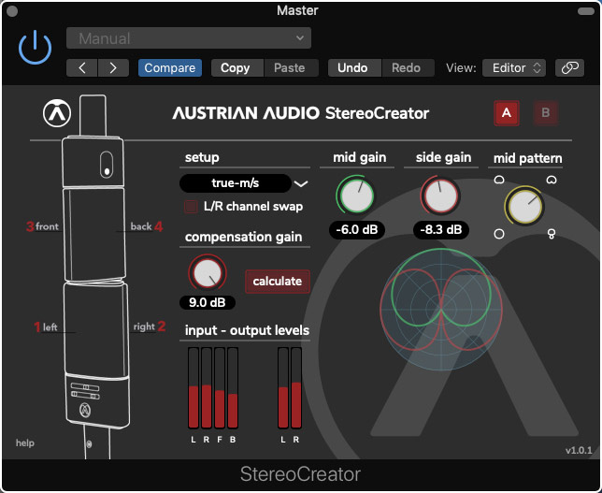Click the 9.0 dB compensation value
The width and height of the screenshot is (602, 493).
[207, 302]
